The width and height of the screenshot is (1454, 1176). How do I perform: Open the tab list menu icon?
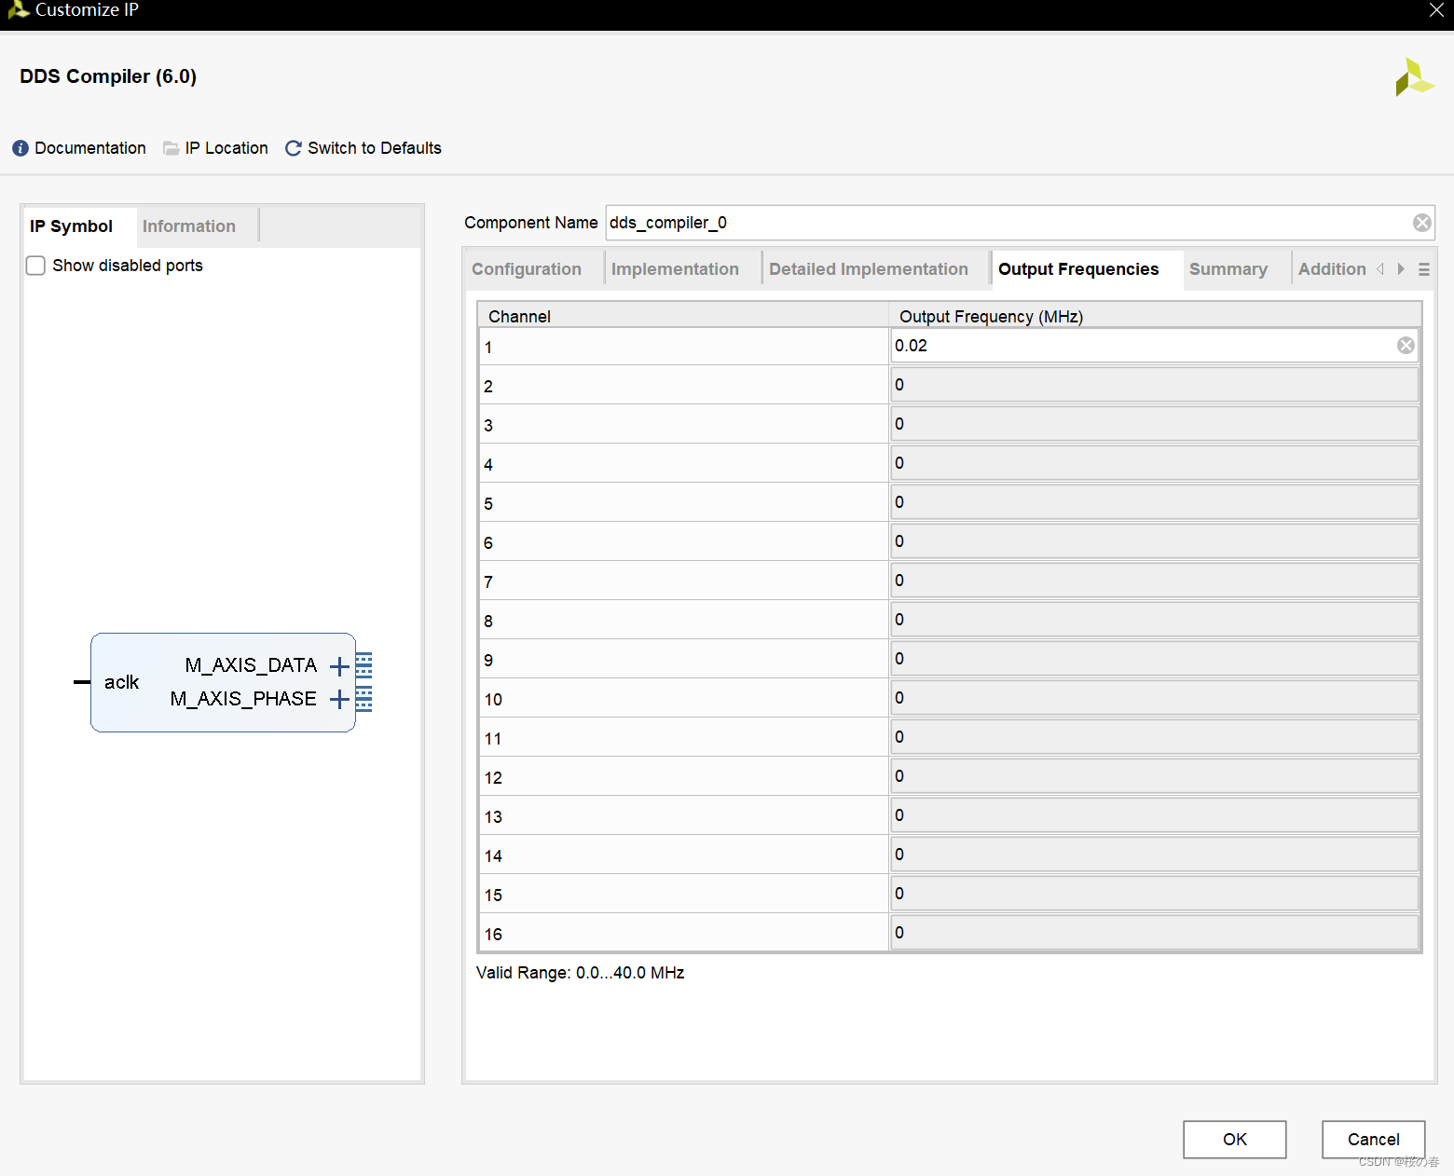click(1424, 269)
